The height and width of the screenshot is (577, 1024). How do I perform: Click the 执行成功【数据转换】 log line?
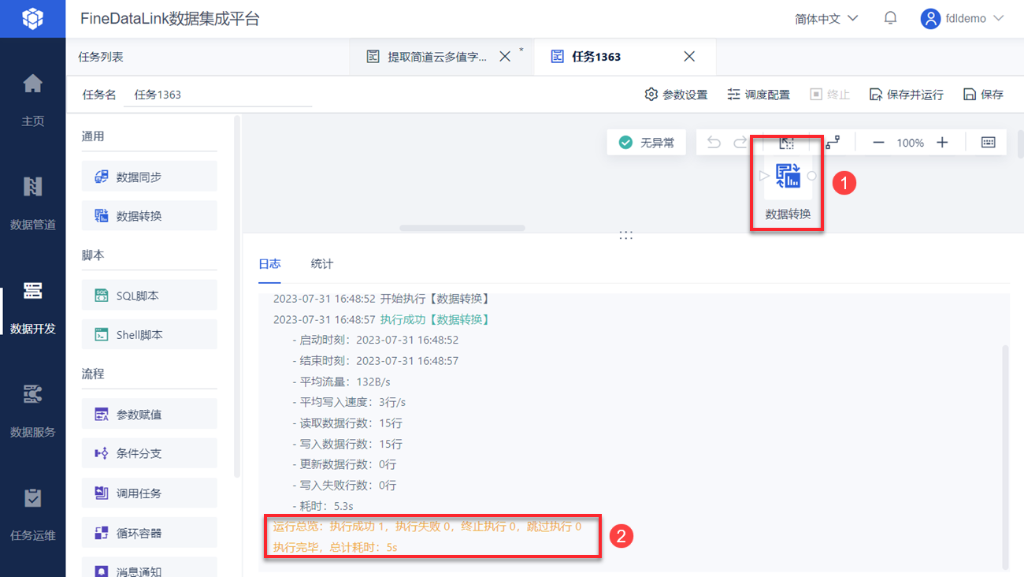tap(382, 319)
